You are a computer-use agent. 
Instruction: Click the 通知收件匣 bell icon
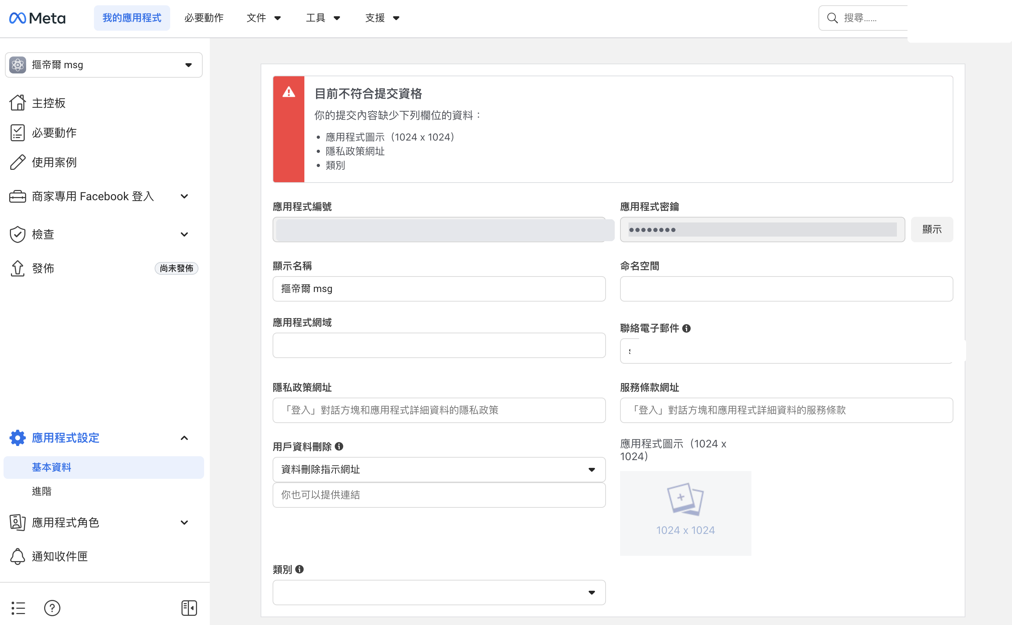coord(17,556)
